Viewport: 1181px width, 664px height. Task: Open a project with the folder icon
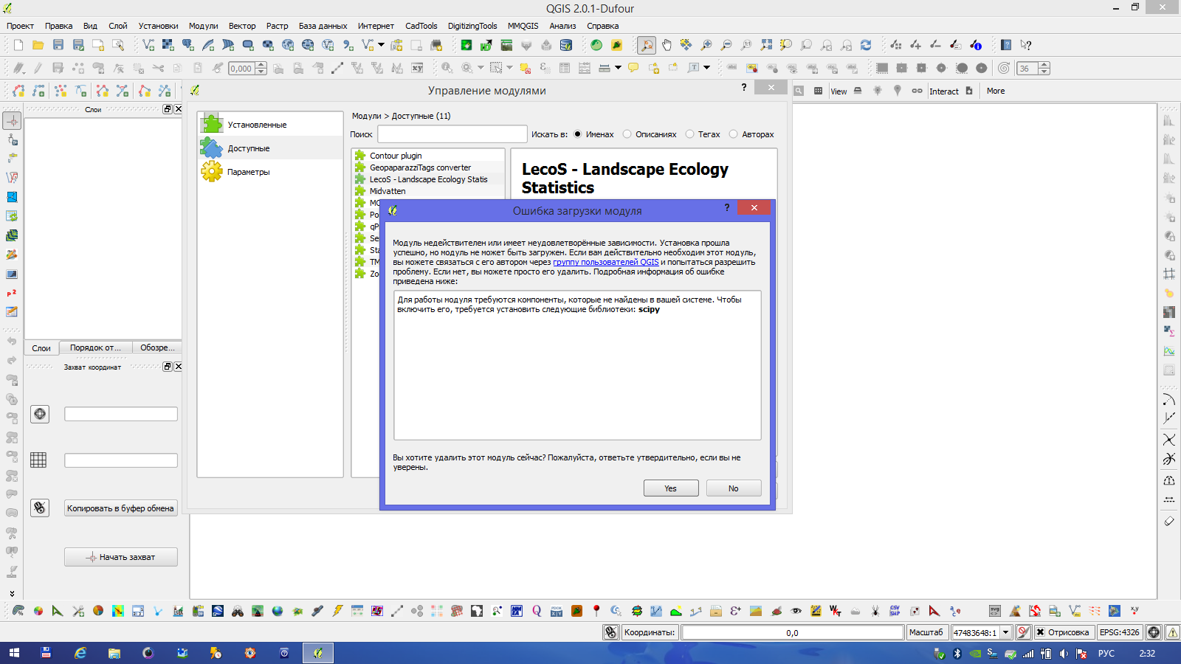coord(38,45)
